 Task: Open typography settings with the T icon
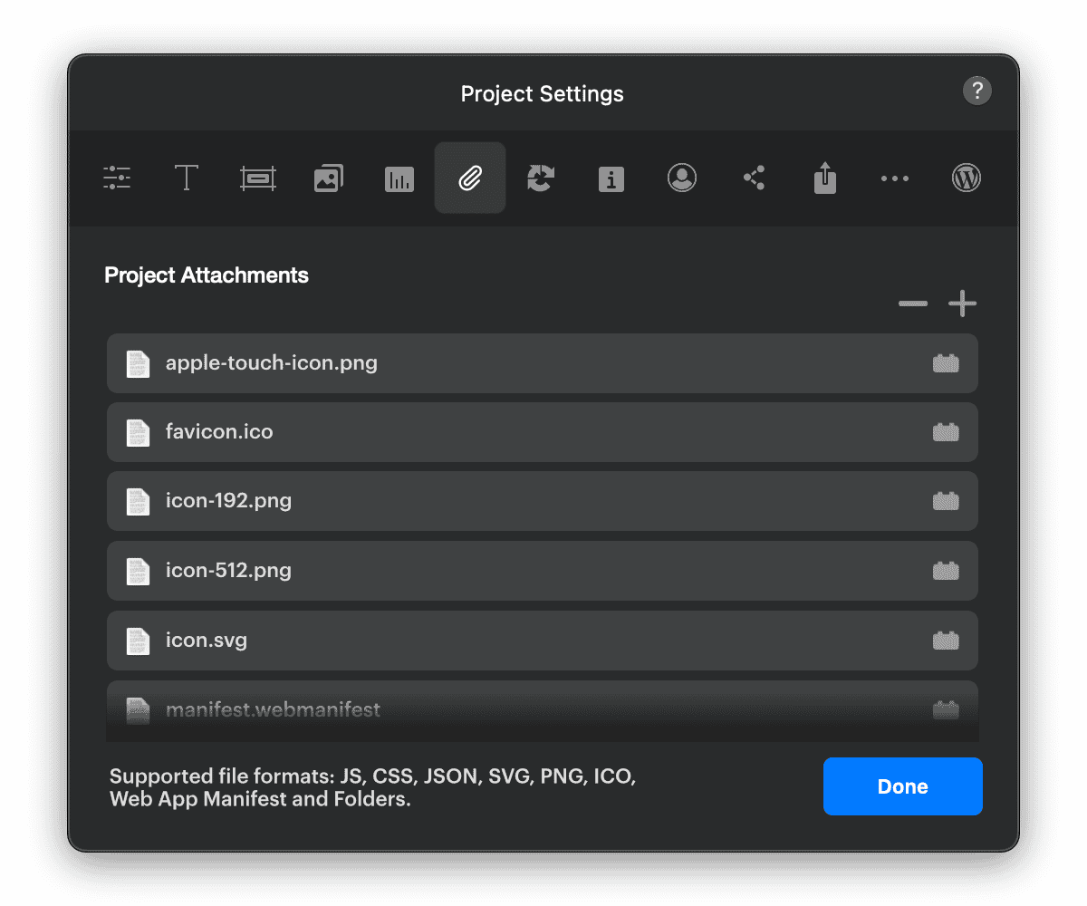click(187, 178)
